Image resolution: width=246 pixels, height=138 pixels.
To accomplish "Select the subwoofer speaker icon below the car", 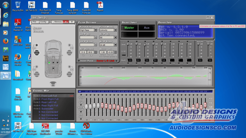I will tap(53, 84).
